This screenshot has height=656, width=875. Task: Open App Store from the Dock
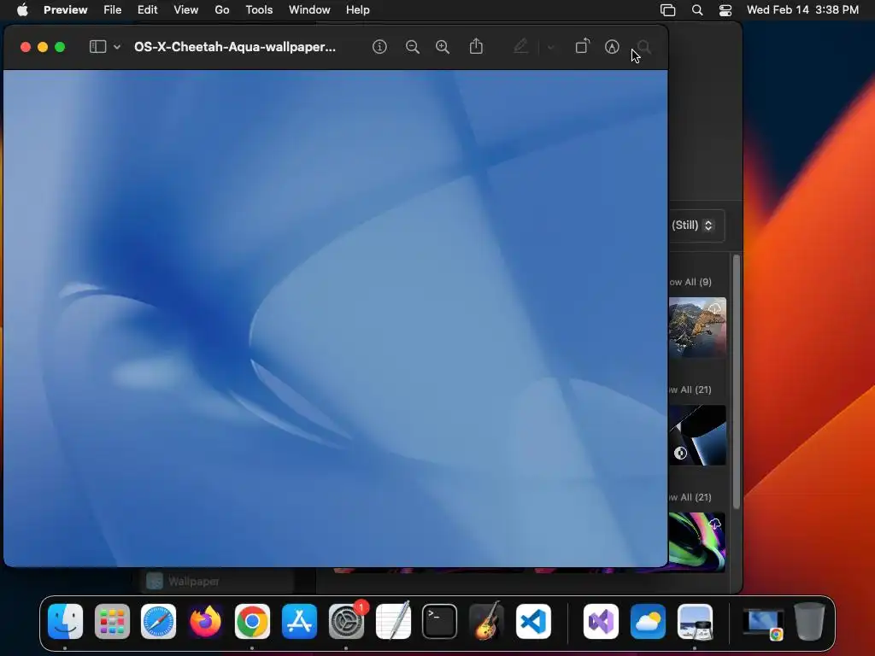pyautogui.click(x=299, y=622)
